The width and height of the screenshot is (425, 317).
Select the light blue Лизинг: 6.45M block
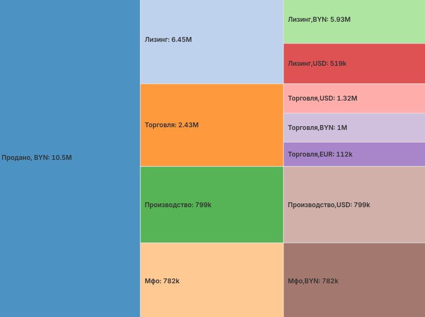tap(212, 60)
